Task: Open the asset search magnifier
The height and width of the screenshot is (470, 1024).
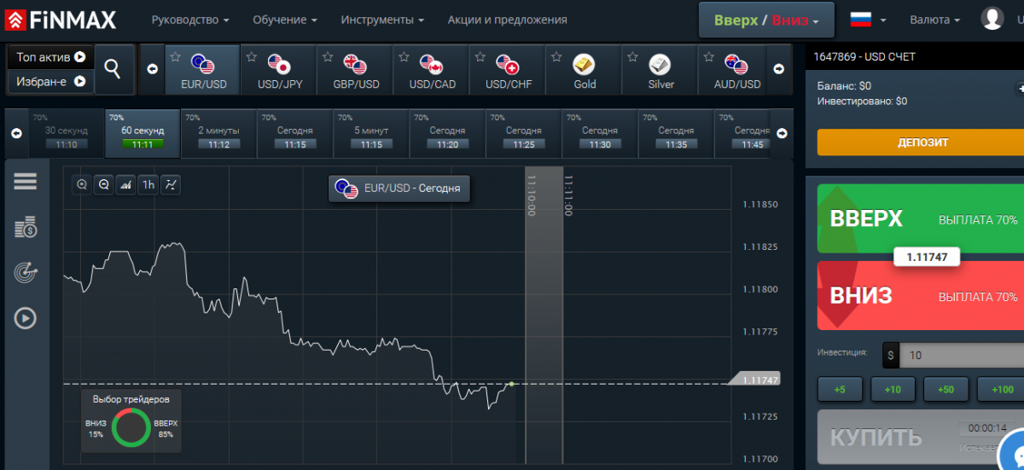Action: [x=113, y=69]
